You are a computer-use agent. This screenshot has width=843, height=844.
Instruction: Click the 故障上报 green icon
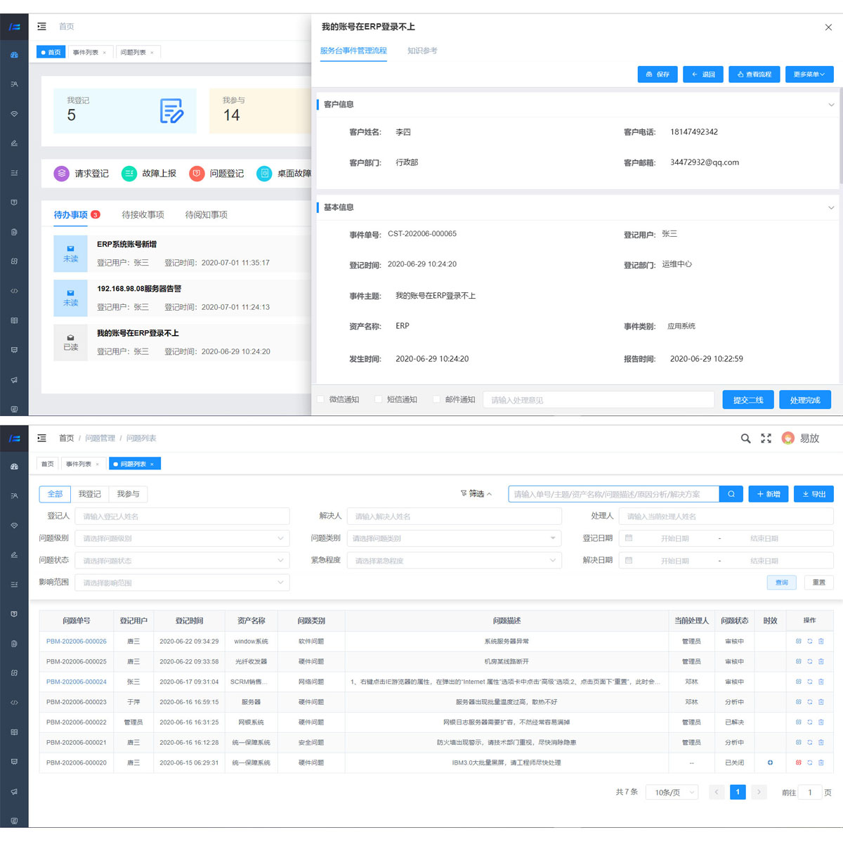click(129, 174)
